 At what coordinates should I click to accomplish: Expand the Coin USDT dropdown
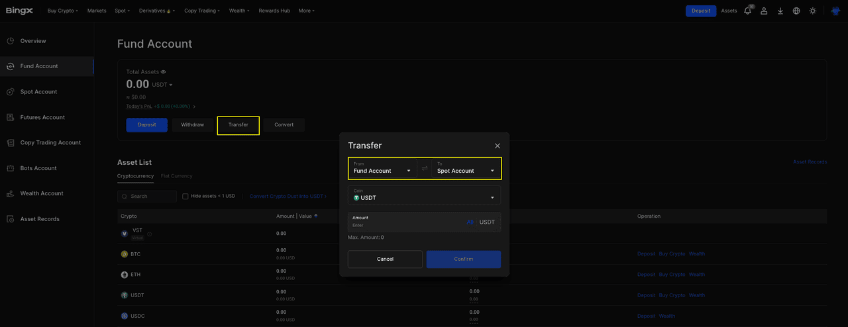click(x=424, y=195)
